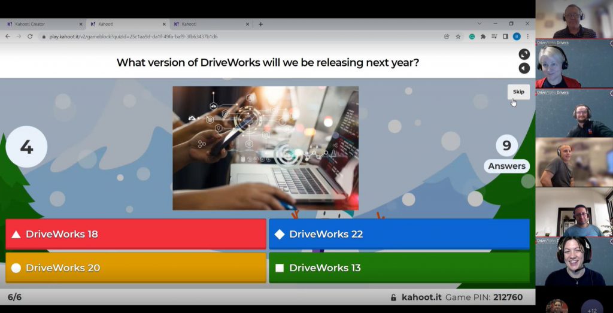613x313 pixels.
Task: Select the smiling woman with headset tile
Action: pos(574,261)
